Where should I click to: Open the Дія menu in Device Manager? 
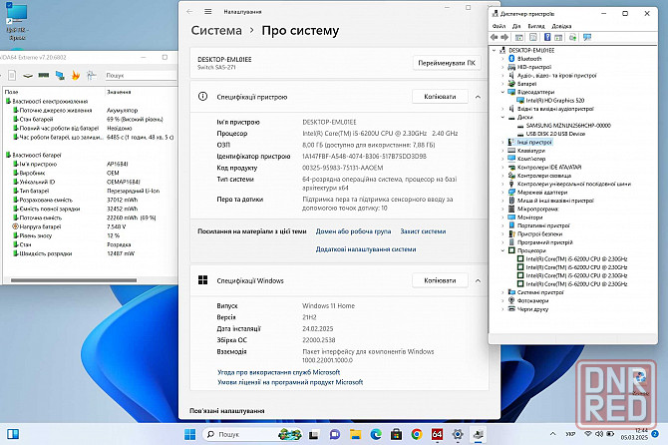[x=516, y=26]
